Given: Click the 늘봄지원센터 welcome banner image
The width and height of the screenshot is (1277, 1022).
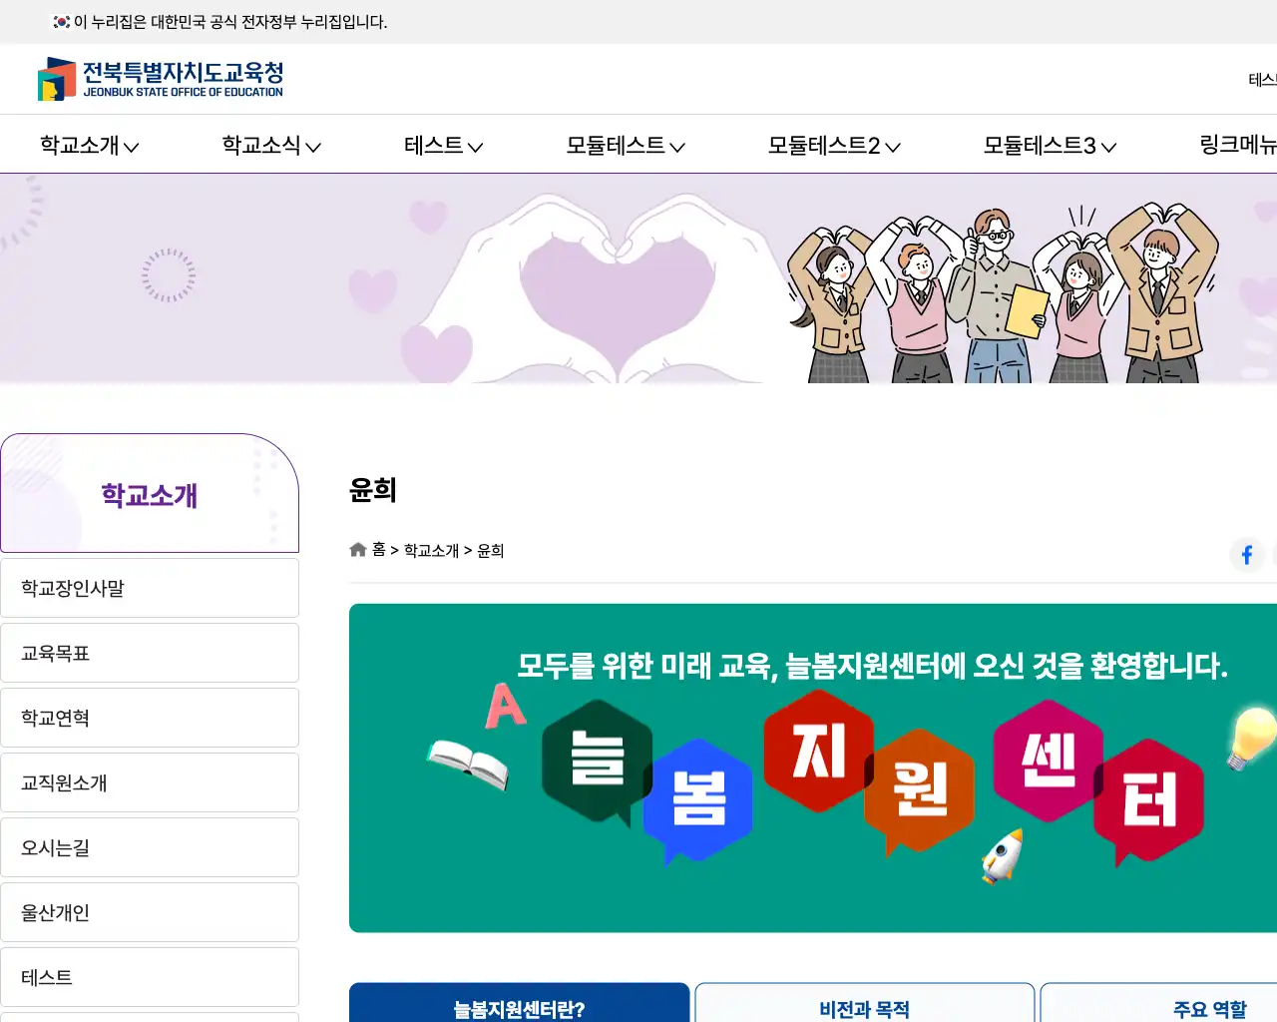Looking at the screenshot, I should 813,767.
